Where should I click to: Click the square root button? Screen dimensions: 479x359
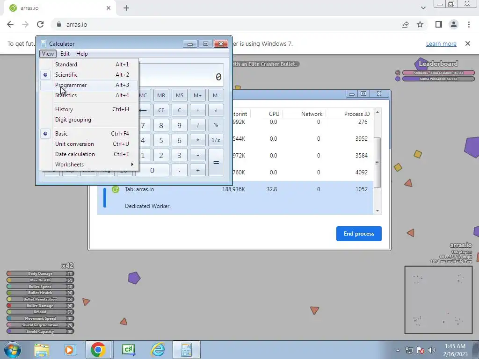[216, 110]
